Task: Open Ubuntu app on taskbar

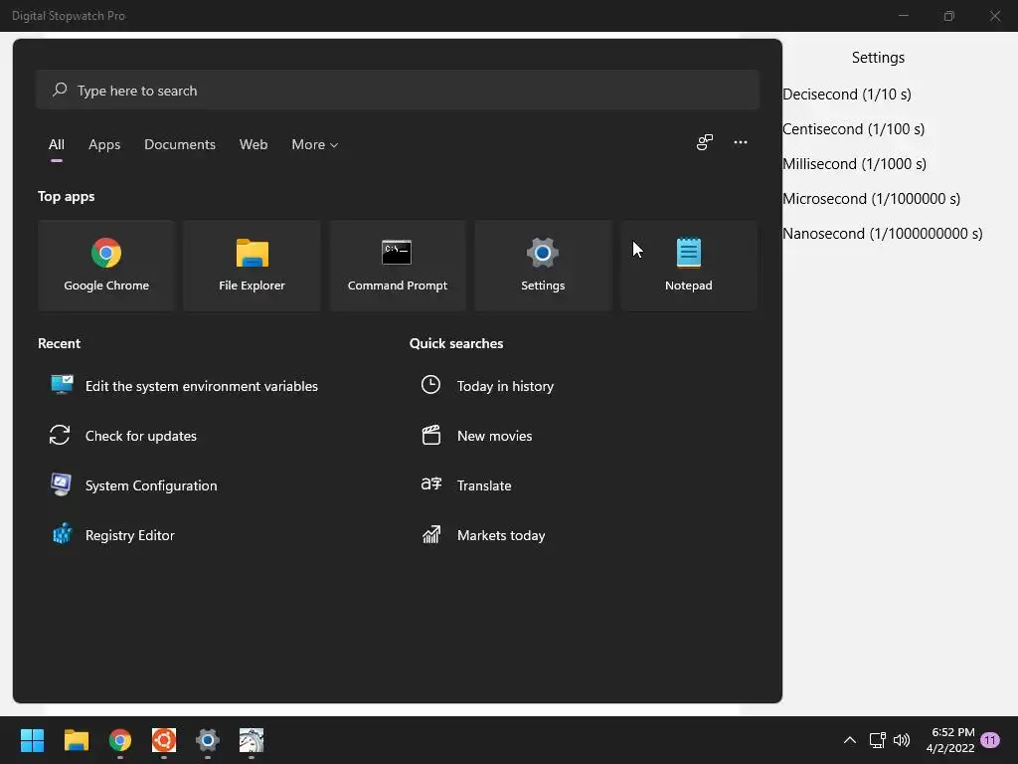Action: 164,740
